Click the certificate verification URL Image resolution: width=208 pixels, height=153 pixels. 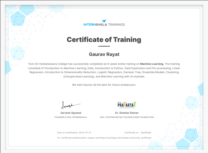pos(126,138)
